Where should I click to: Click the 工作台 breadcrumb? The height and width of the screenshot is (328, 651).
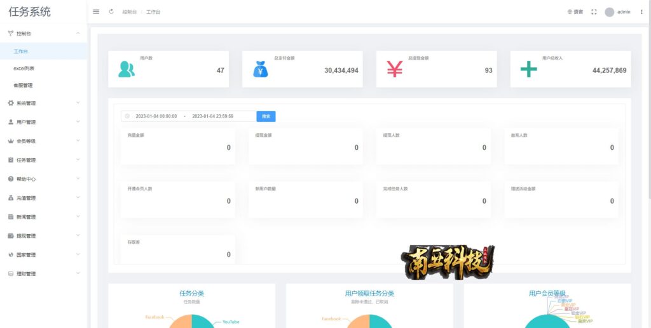point(153,12)
